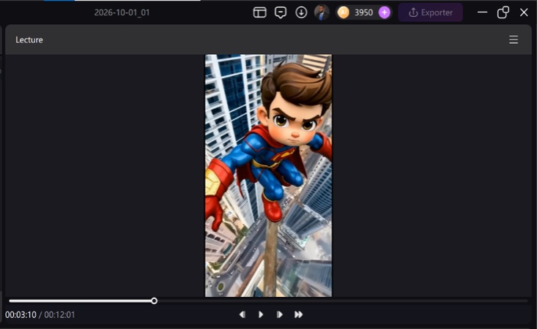Image resolution: width=537 pixels, height=329 pixels.
Task: Open the download center icon
Action: coord(301,12)
